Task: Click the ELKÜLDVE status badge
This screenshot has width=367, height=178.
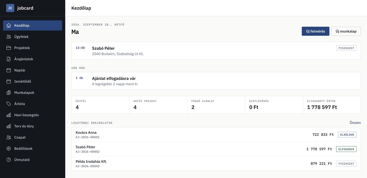Action: point(347,135)
